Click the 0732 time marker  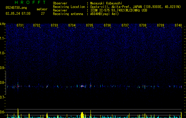37,25
